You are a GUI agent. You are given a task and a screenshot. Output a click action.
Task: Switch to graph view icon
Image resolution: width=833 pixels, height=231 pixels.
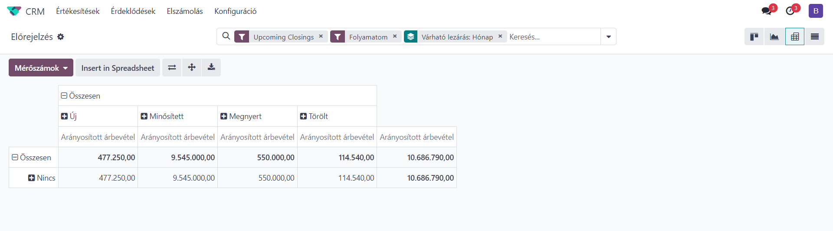pos(774,37)
